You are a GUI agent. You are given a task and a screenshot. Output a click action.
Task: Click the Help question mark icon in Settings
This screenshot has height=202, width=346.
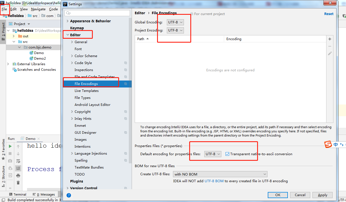[x=69, y=195]
